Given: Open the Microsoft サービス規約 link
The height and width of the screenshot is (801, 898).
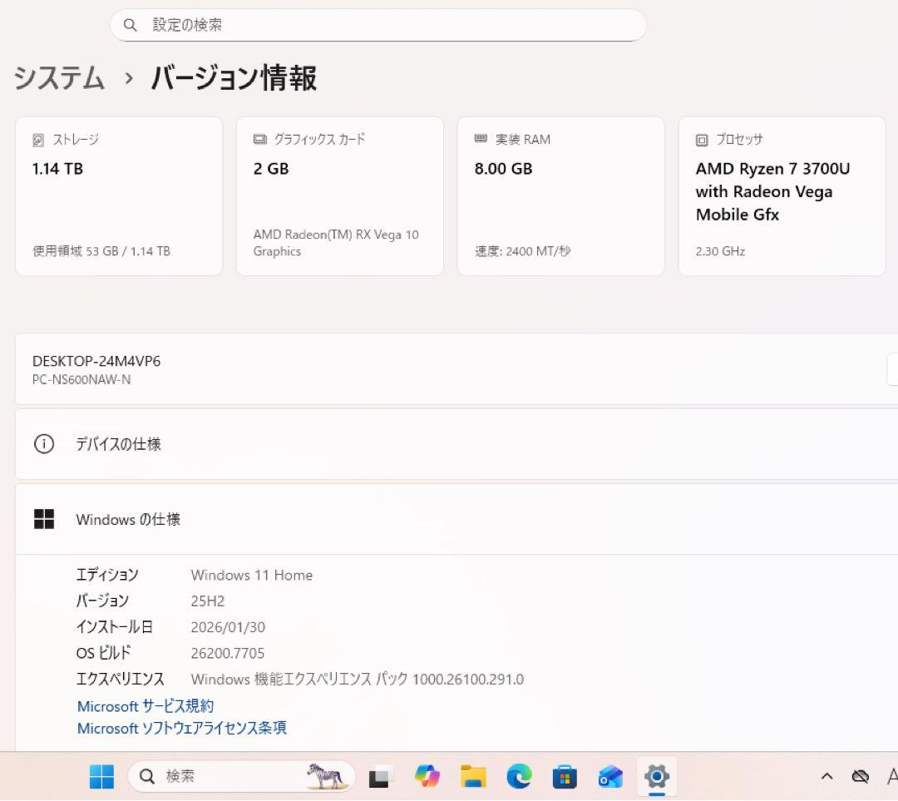Looking at the screenshot, I should coord(144,706).
